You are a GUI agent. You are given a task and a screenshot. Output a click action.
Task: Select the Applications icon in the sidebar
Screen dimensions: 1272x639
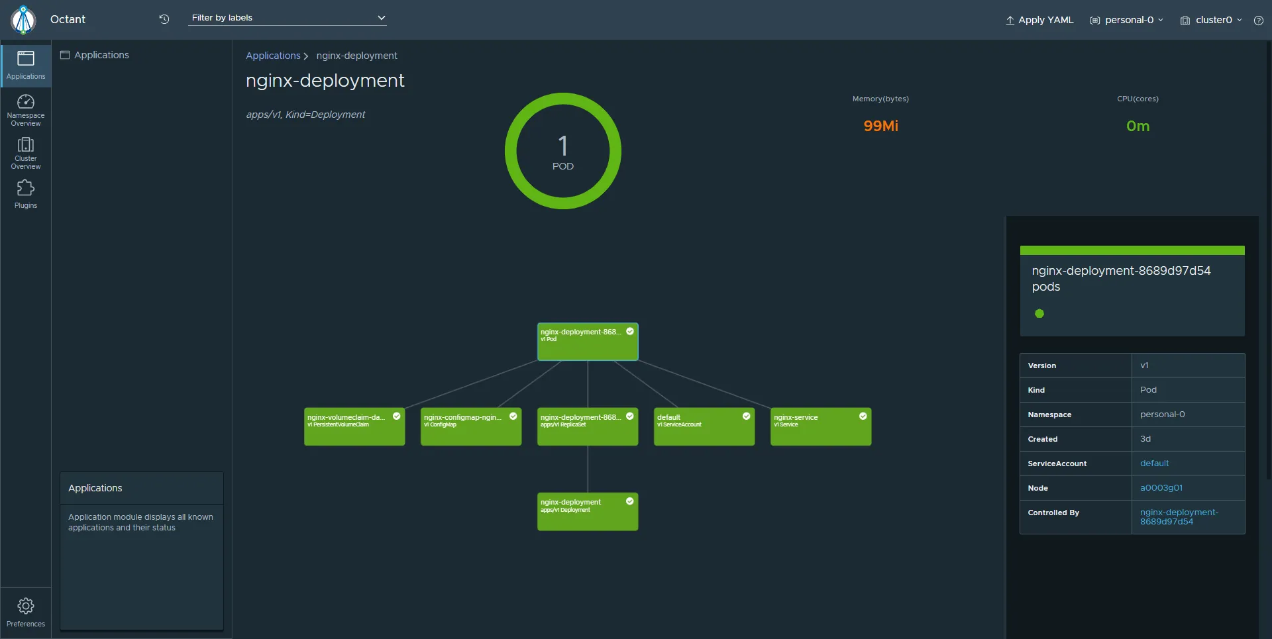pos(25,64)
